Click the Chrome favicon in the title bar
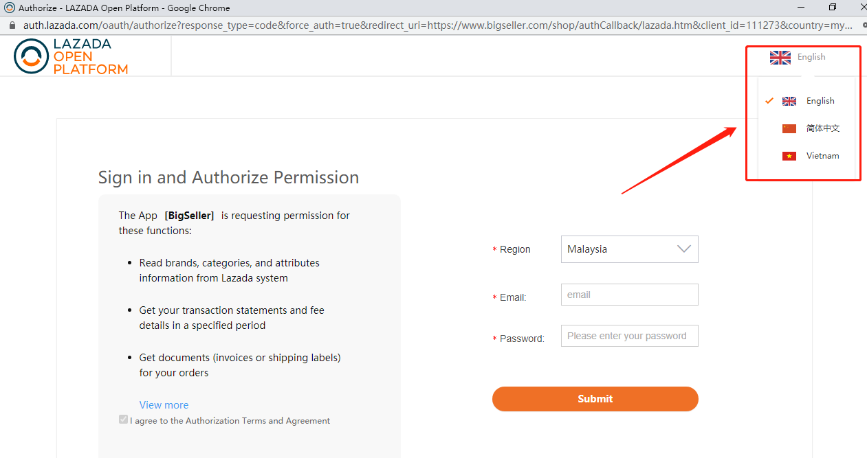867x458 pixels. click(x=10, y=8)
